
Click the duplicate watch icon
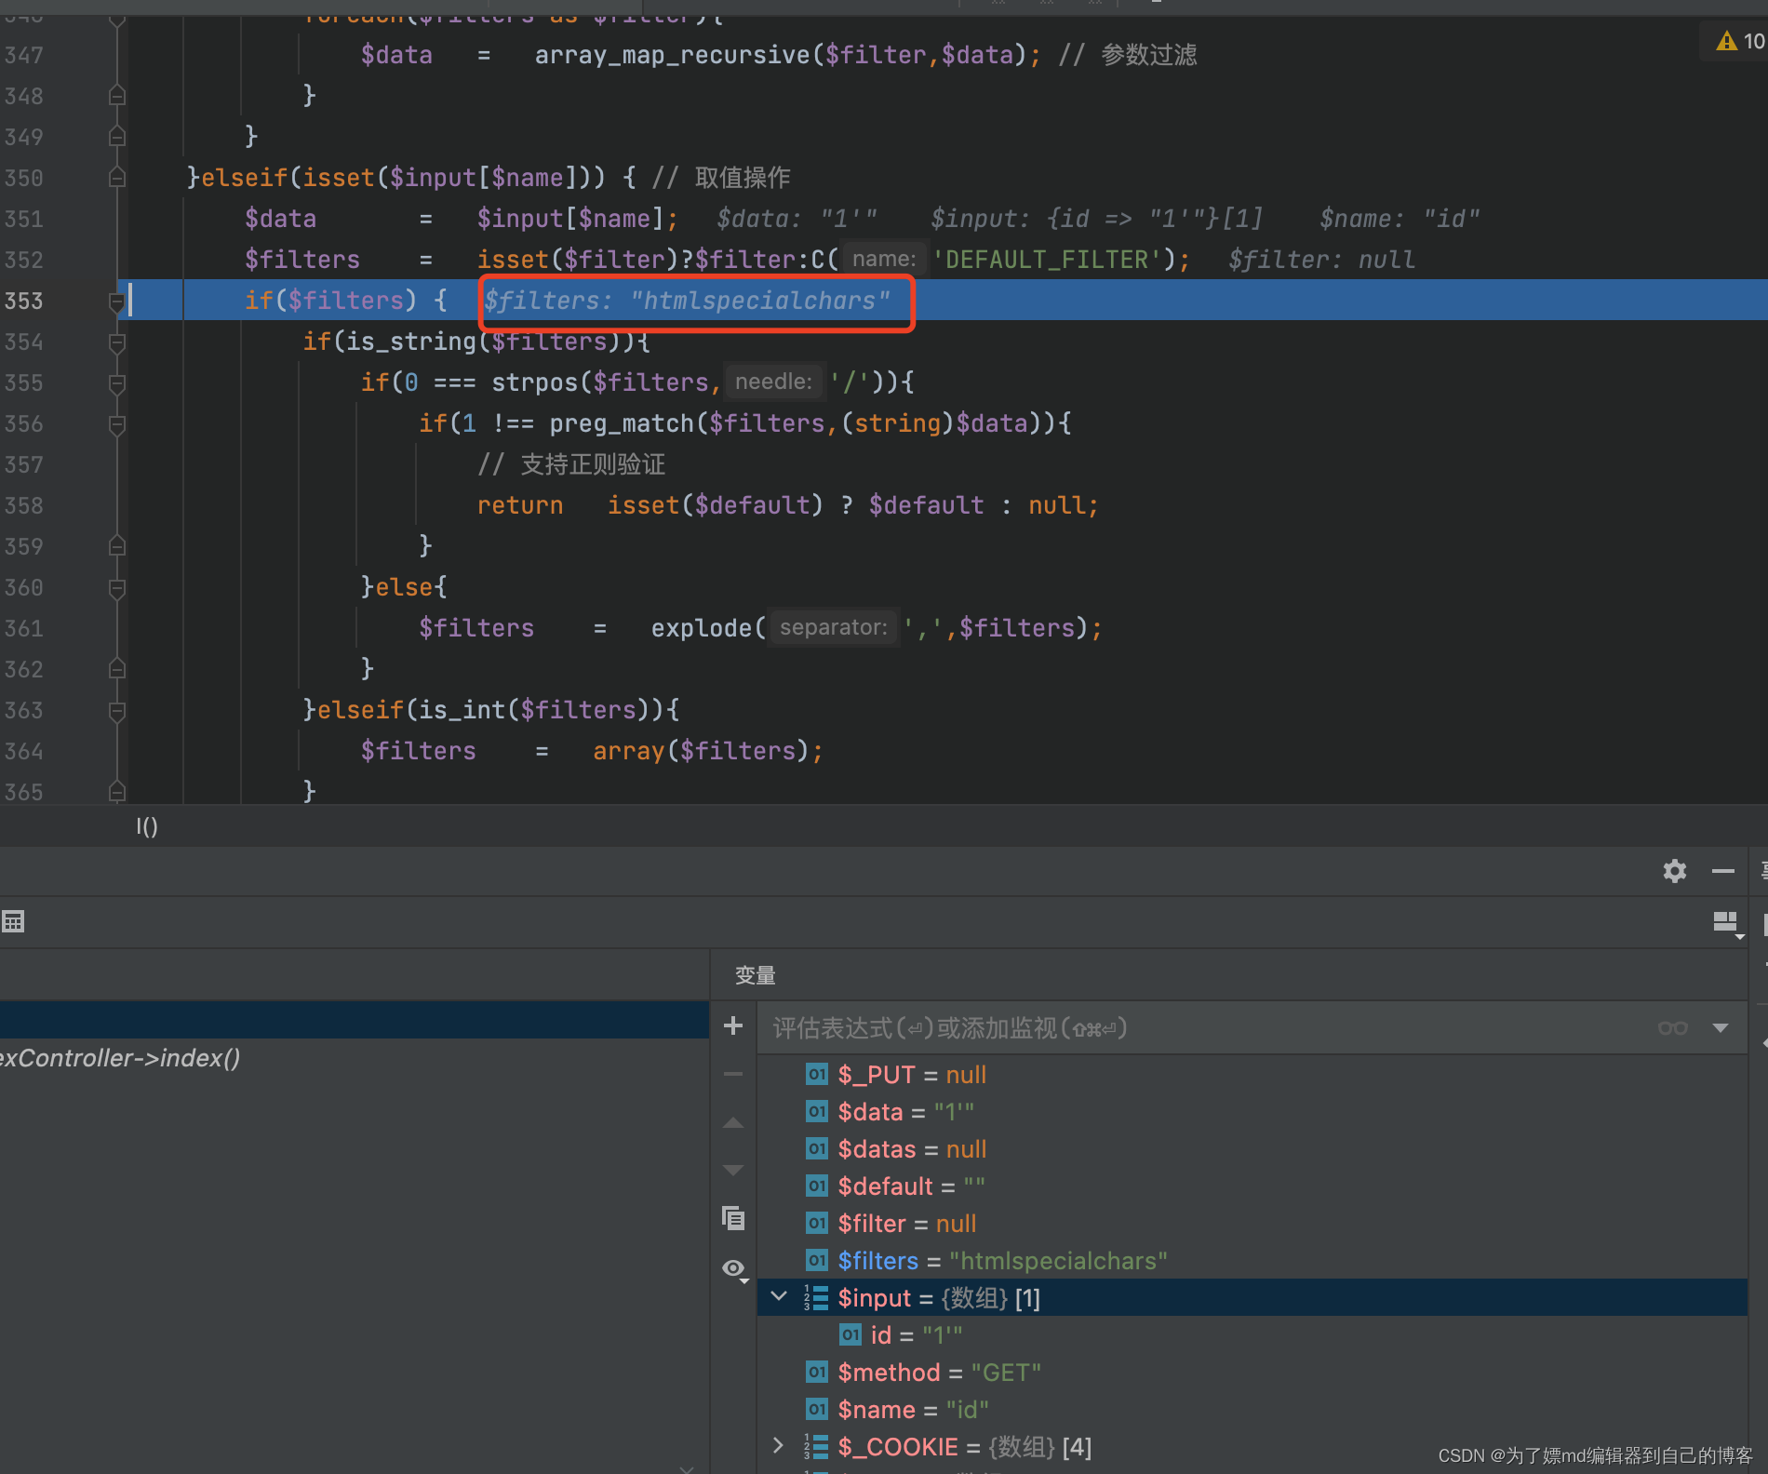[x=733, y=1217]
